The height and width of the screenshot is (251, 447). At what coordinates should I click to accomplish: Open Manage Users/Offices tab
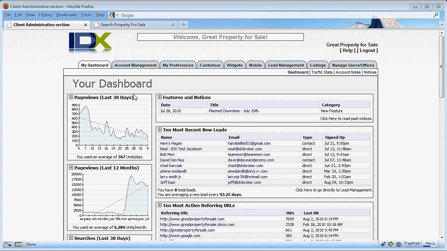[x=353, y=65]
